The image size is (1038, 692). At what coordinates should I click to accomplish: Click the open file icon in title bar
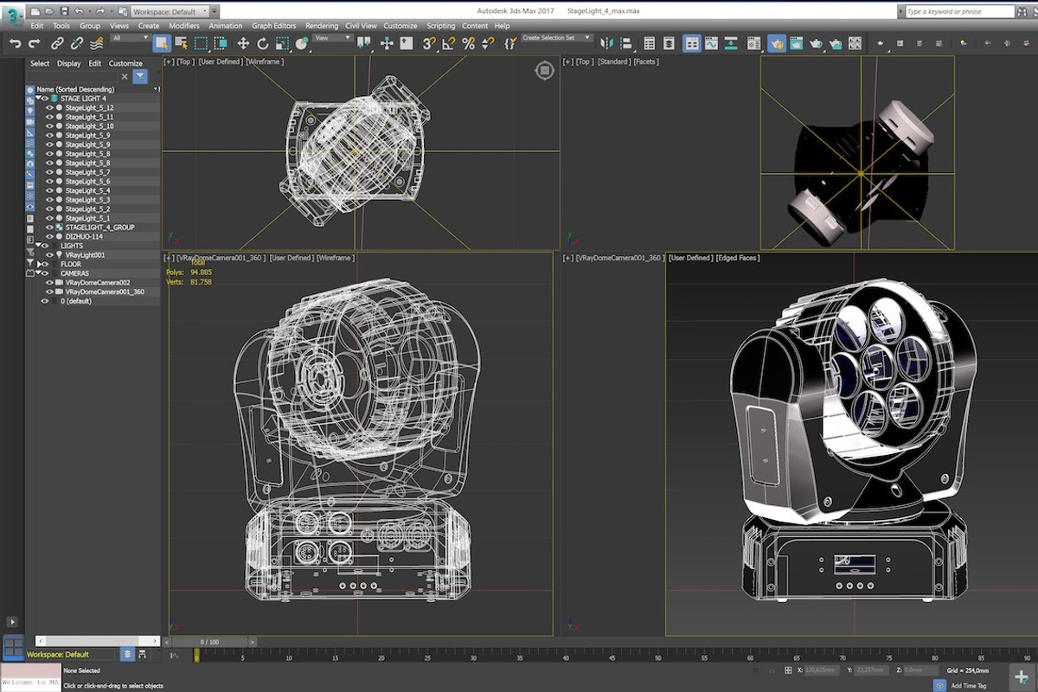(x=49, y=12)
